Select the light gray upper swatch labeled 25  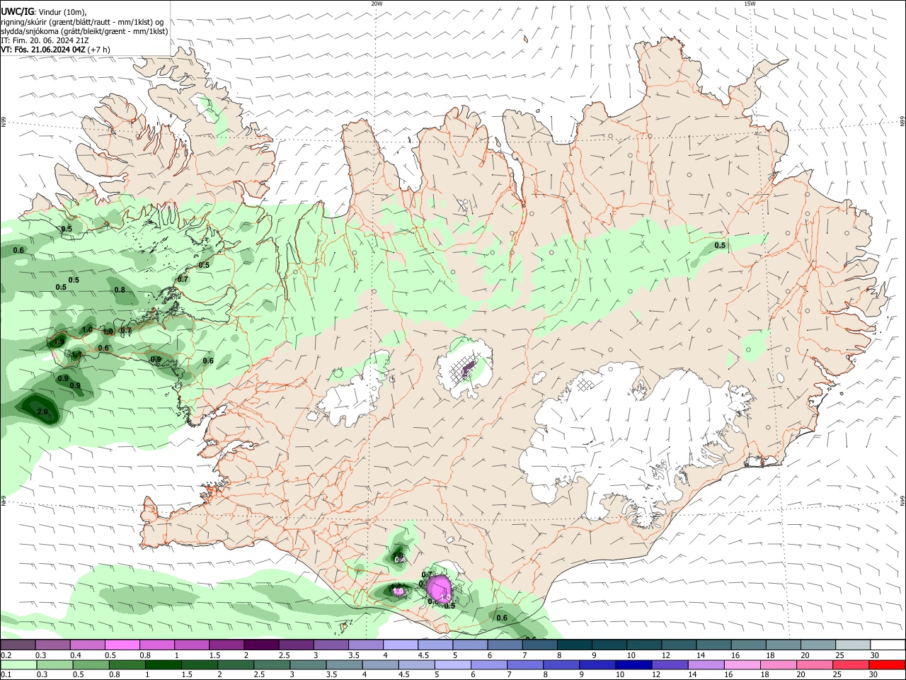pyautogui.click(x=852, y=645)
